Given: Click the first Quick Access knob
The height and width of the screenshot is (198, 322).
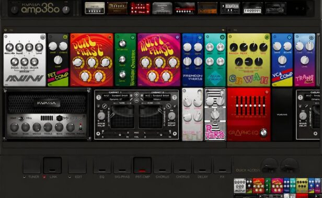Looking at the screenshot, I should pyautogui.click(x=269, y=166).
